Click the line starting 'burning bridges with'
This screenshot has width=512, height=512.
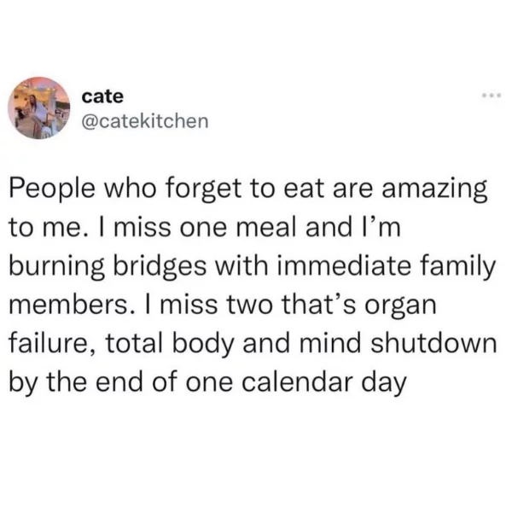tap(252, 268)
